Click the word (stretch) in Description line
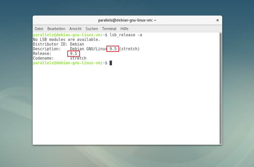The width and height of the screenshot is (254, 167). pos(129,49)
